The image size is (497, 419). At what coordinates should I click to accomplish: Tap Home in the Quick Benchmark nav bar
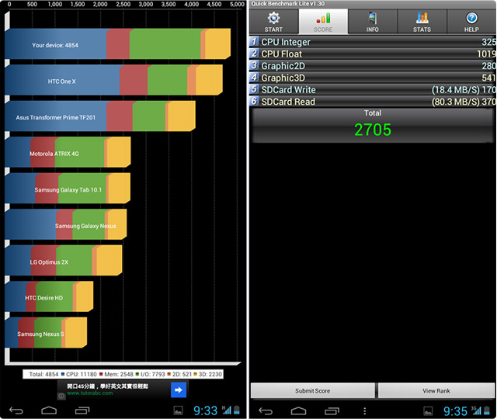point(298,411)
